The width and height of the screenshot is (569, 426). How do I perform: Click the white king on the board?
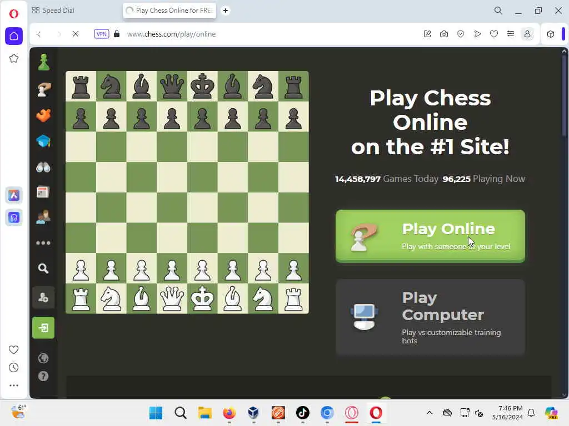[x=202, y=298]
